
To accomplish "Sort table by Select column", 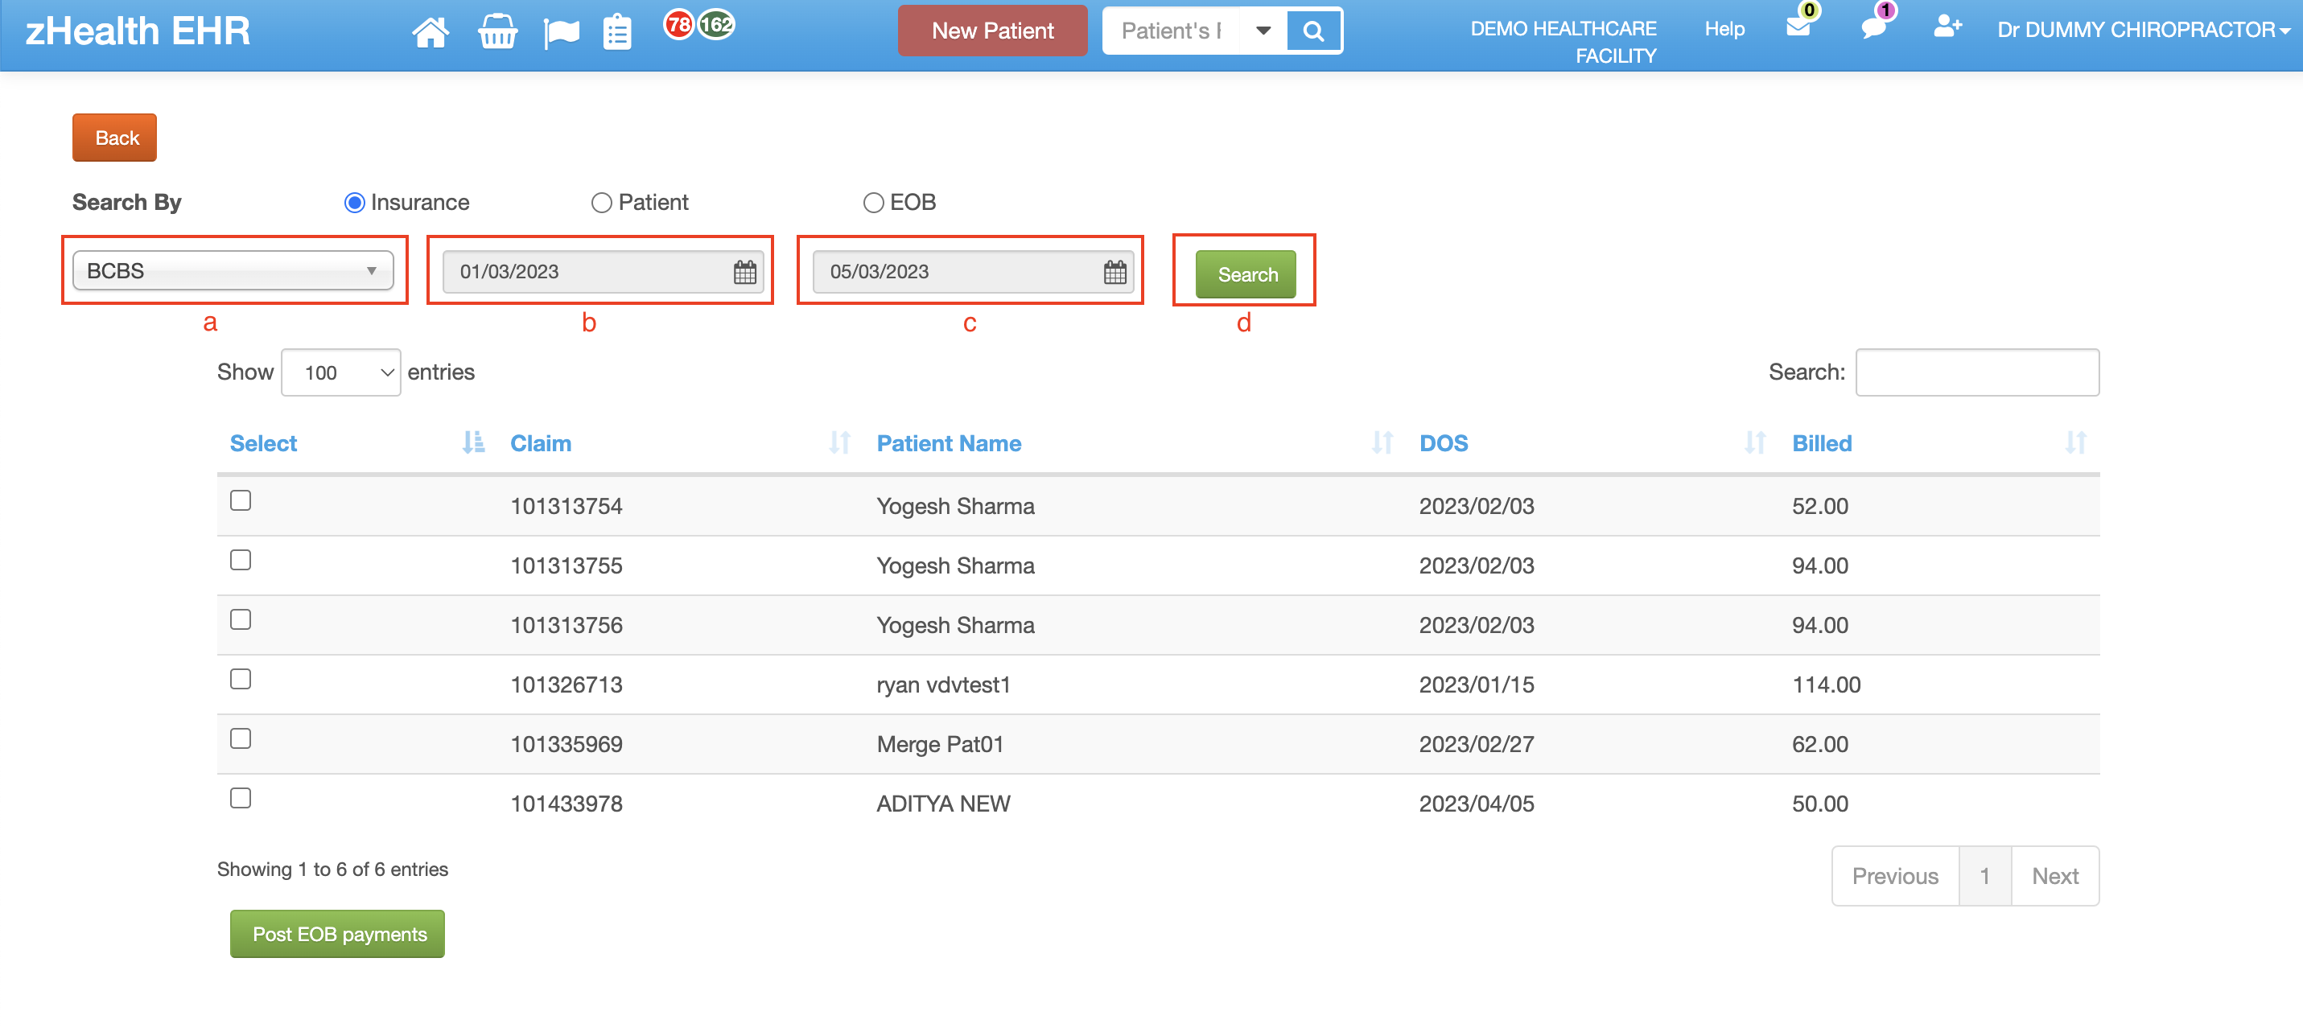I will (x=473, y=442).
